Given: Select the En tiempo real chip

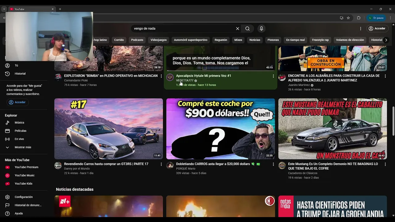Looking at the screenshot, I should point(295,40).
